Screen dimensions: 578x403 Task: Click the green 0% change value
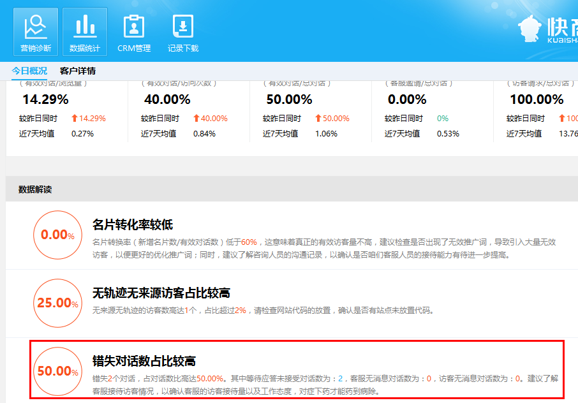coord(443,119)
